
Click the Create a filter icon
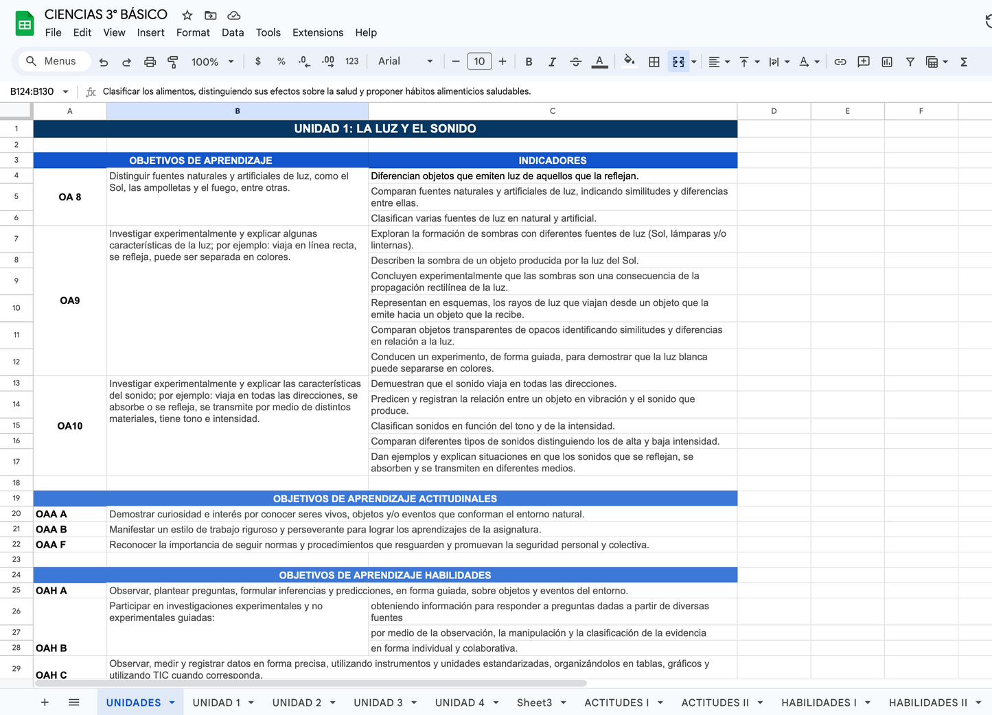click(910, 62)
